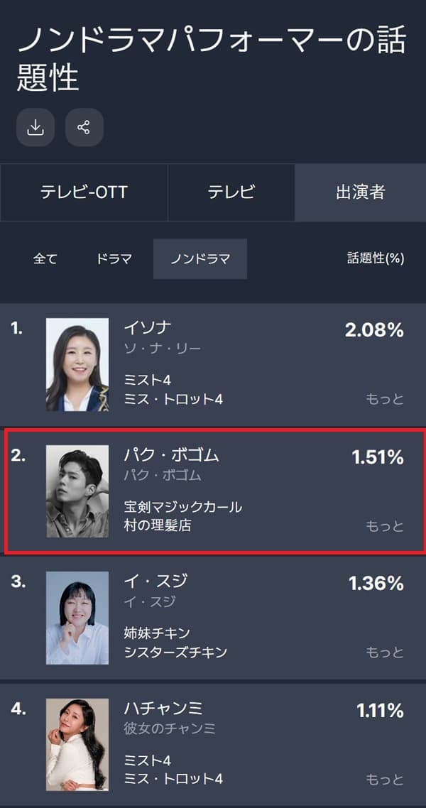The image size is (426, 808).
Task: Open ハチャンミ profile photo
Action: coord(77,744)
